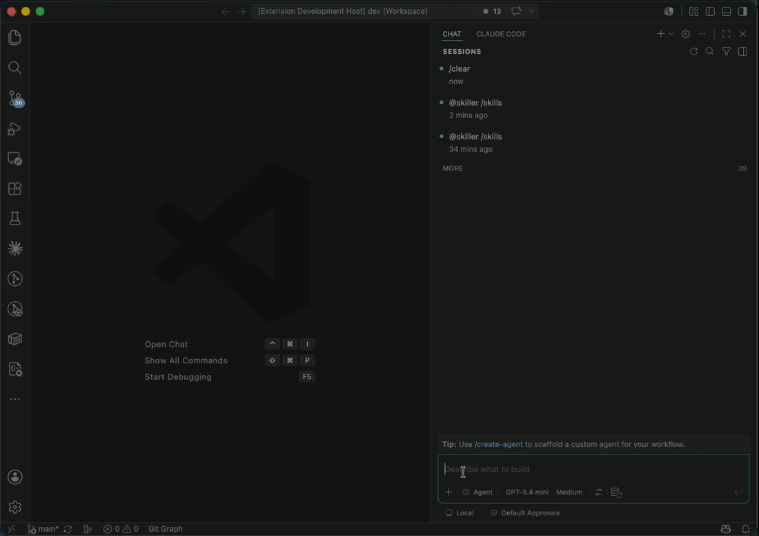Open the Agent mode picker
Viewport: 759px width, 536px height.
coord(477,492)
